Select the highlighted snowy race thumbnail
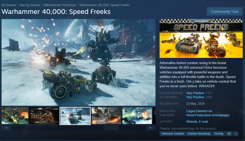 click(x=75, y=116)
